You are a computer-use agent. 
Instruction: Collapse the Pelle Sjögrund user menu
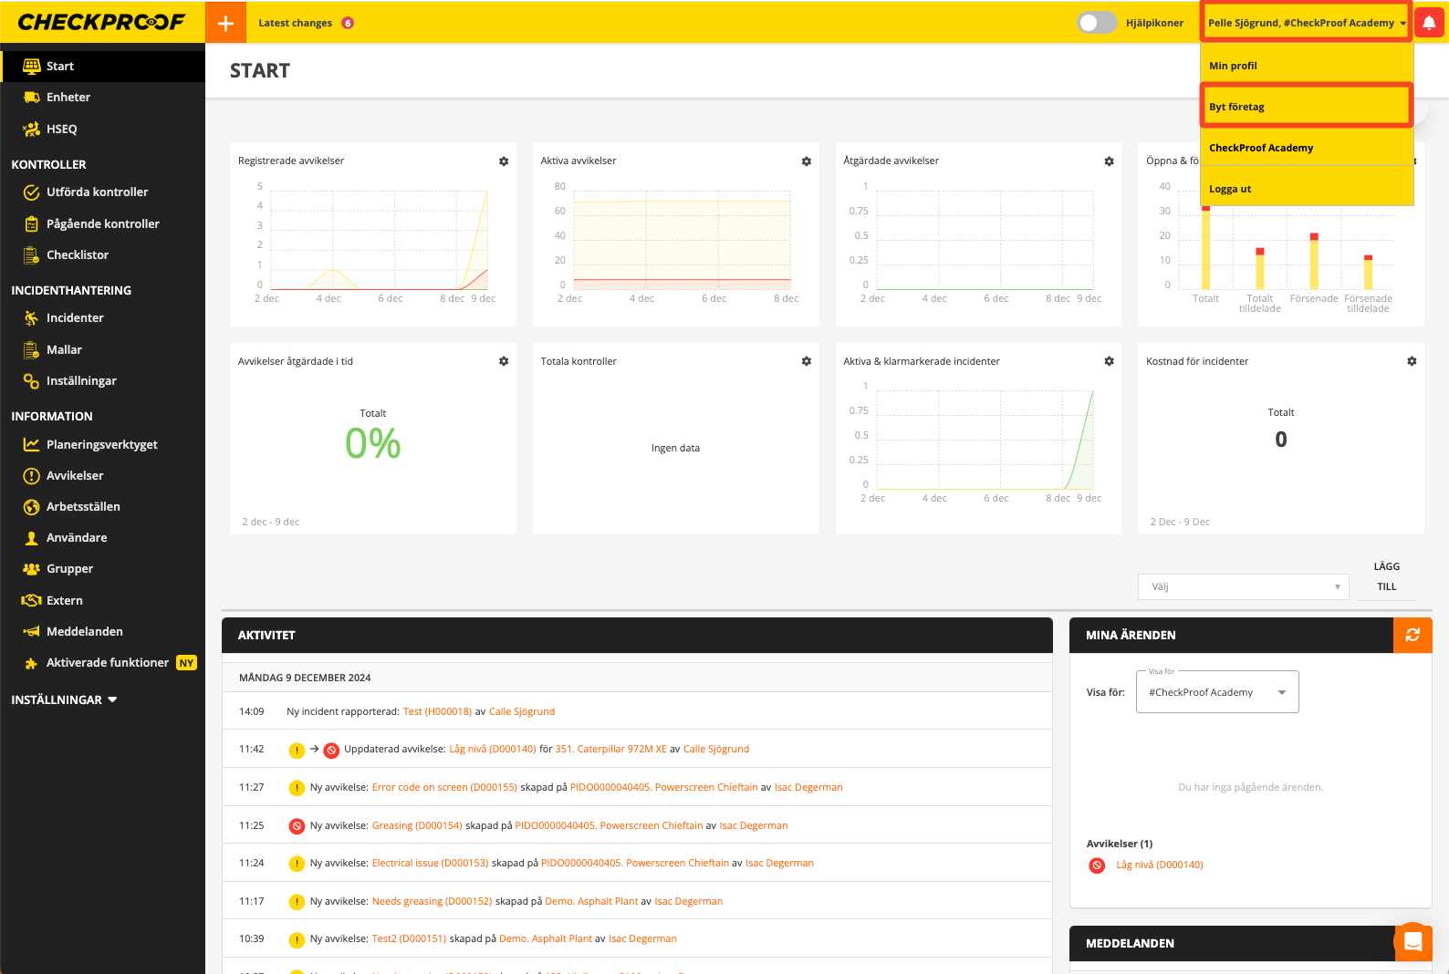1306,23
